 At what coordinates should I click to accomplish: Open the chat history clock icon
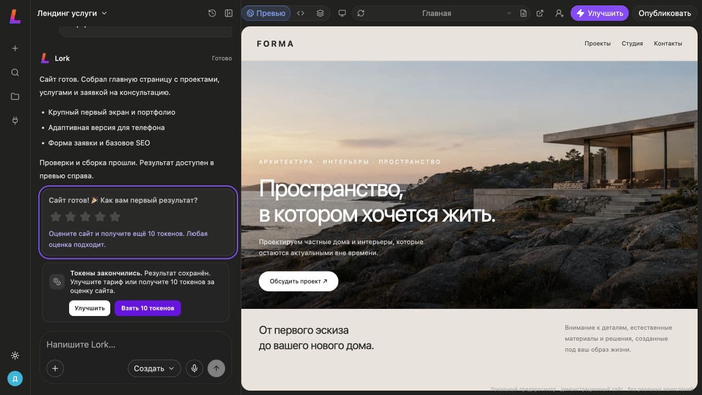pos(212,13)
